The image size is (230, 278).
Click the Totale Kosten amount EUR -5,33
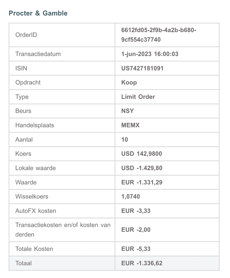136,249
